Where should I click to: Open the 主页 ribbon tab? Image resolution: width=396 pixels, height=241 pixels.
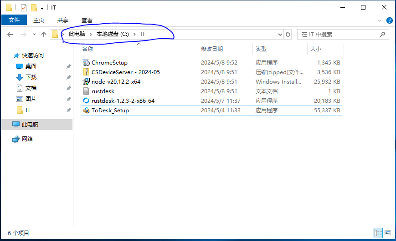39,20
